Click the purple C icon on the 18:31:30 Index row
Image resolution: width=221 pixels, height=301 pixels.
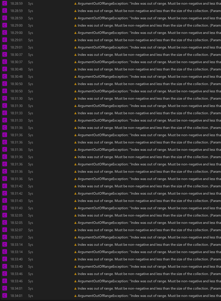point(5,98)
